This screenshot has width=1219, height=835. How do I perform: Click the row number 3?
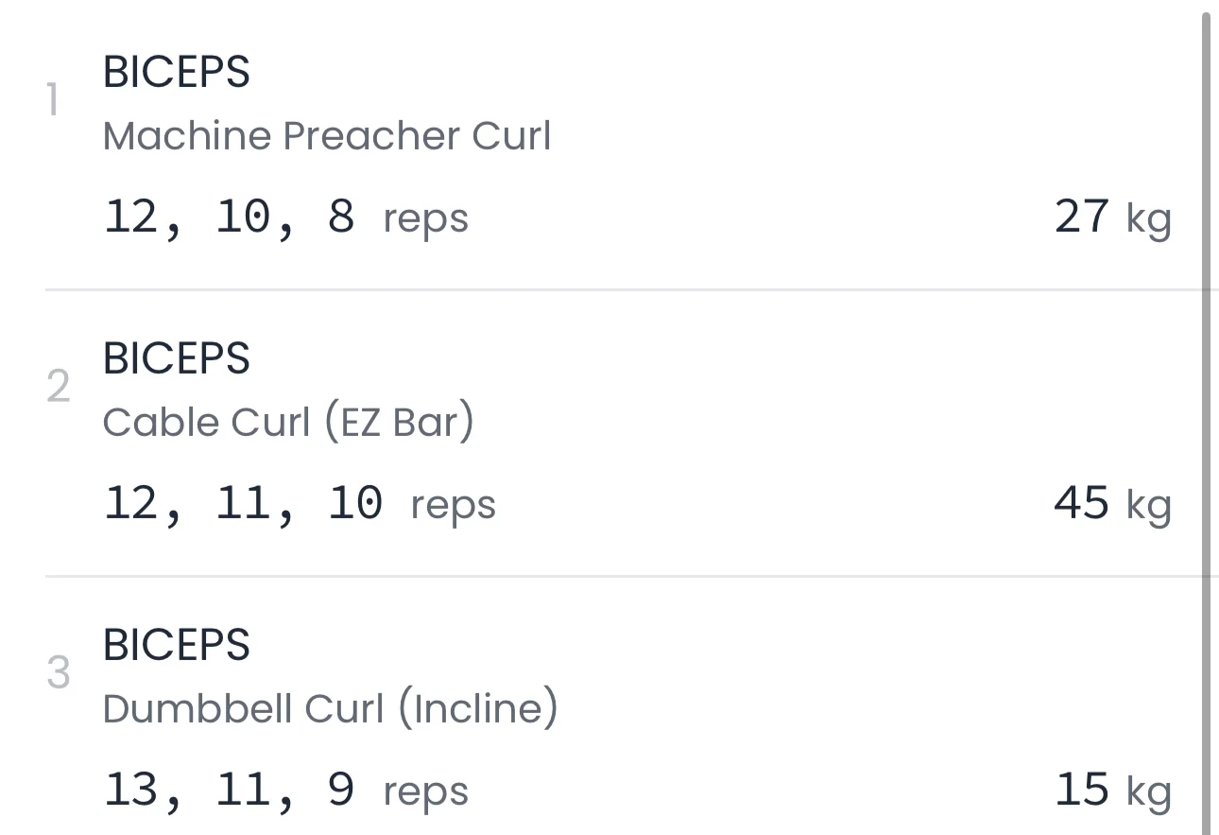(x=58, y=673)
